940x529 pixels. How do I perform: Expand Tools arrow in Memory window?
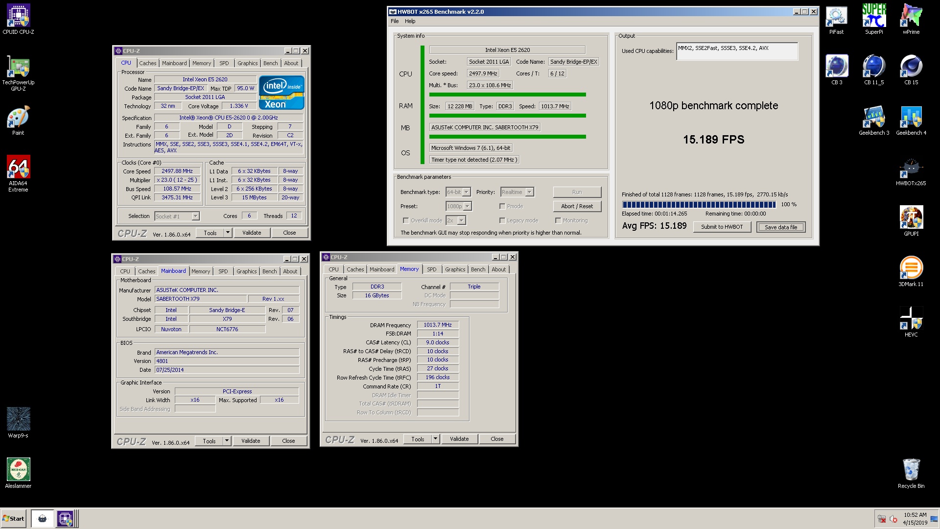point(436,439)
